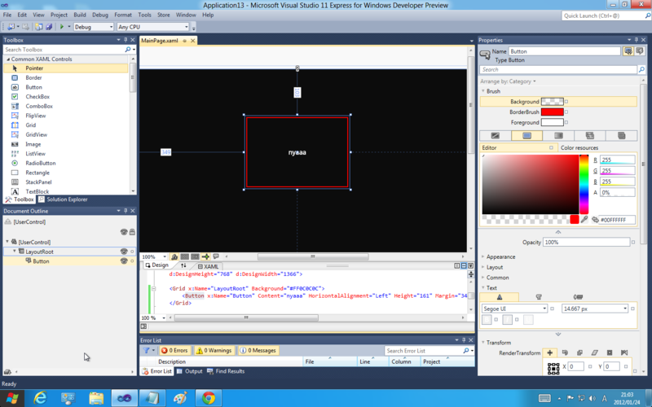The height and width of the screenshot is (407, 652).
Task: Open the paragraph tab icon in Text
Action: pos(539,297)
